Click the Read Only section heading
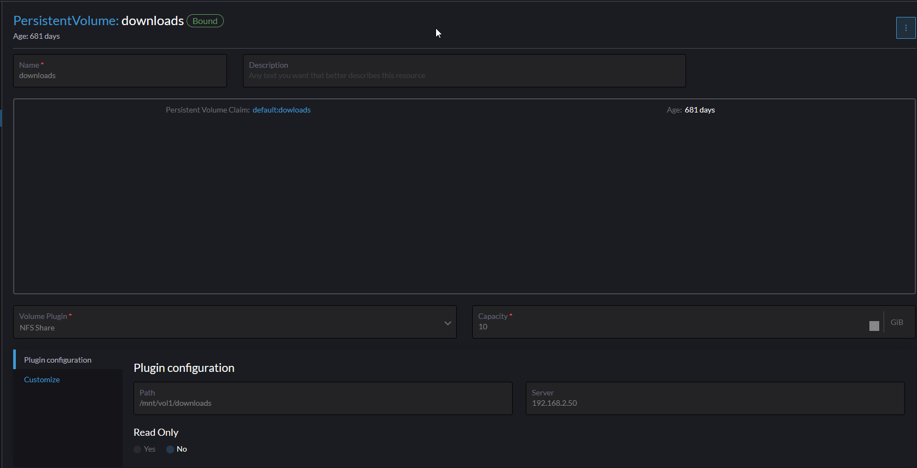This screenshot has height=468, width=917. click(x=156, y=432)
